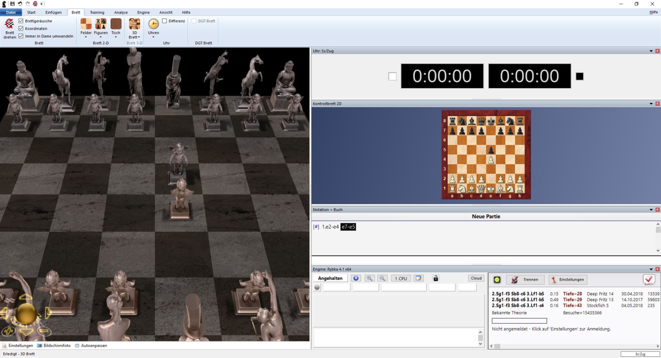
Task: Switch to the Start ribbon tab
Action: 31,13
